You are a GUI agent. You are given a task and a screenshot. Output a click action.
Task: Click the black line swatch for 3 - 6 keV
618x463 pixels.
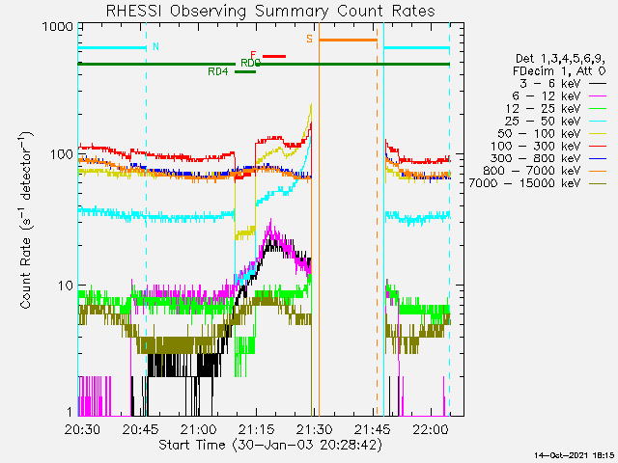coord(598,84)
